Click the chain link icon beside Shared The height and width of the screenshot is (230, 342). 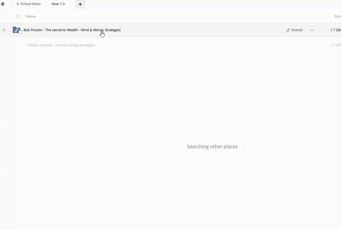[x=288, y=30]
